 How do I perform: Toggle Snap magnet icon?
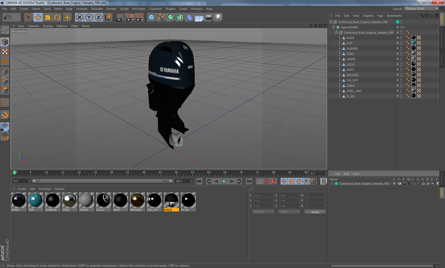[x=5, y=115]
